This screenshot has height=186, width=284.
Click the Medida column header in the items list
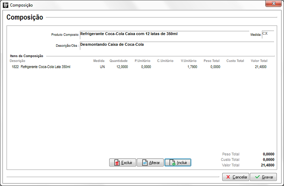pyautogui.click(x=99, y=61)
